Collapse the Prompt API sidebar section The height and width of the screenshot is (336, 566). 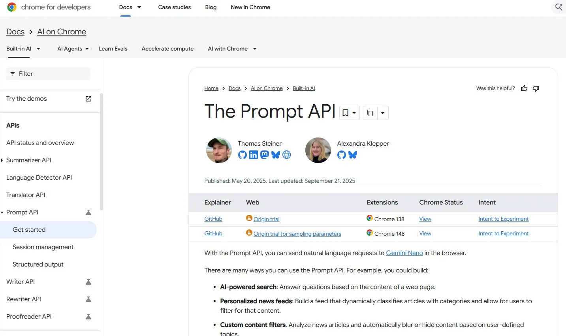click(x=2, y=212)
